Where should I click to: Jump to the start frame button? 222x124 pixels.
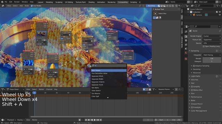(x=86, y=120)
